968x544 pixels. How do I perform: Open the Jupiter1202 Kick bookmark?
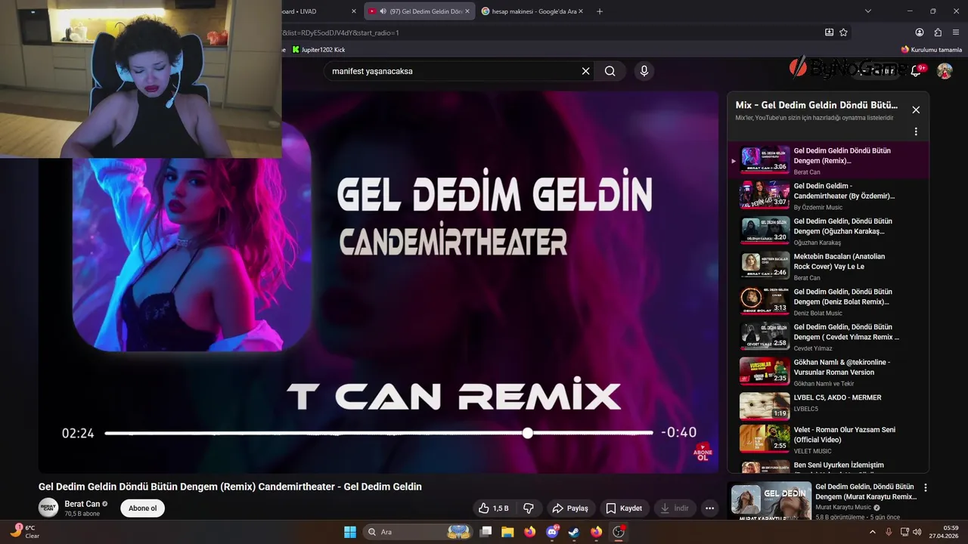click(x=318, y=49)
